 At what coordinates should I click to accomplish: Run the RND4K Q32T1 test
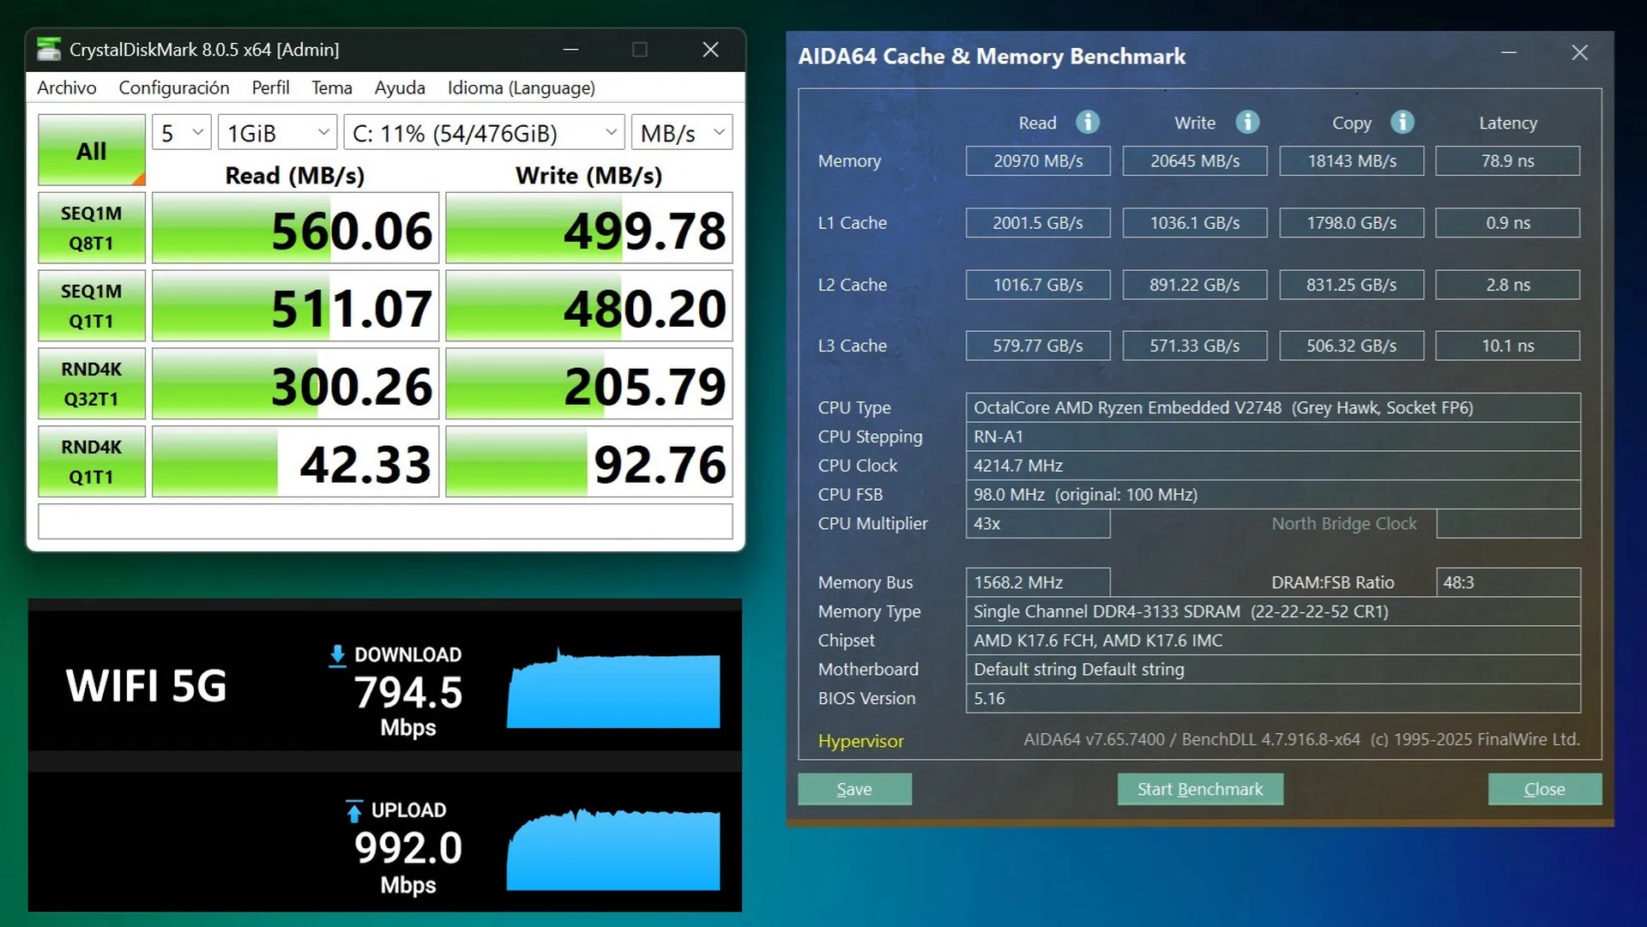coord(92,384)
